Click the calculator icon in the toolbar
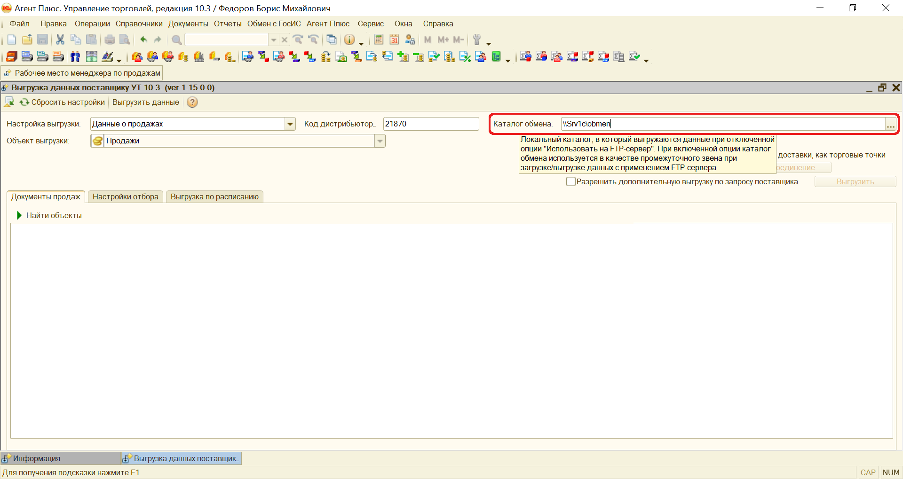The height and width of the screenshot is (479, 903). pyautogui.click(x=379, y=40)
